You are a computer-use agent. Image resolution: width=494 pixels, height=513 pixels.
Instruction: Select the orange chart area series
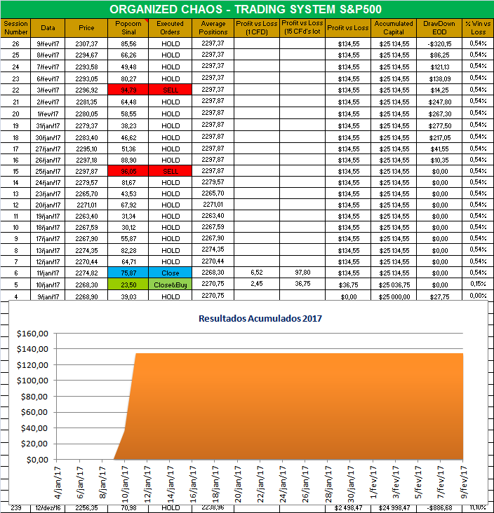pos(295,406)
